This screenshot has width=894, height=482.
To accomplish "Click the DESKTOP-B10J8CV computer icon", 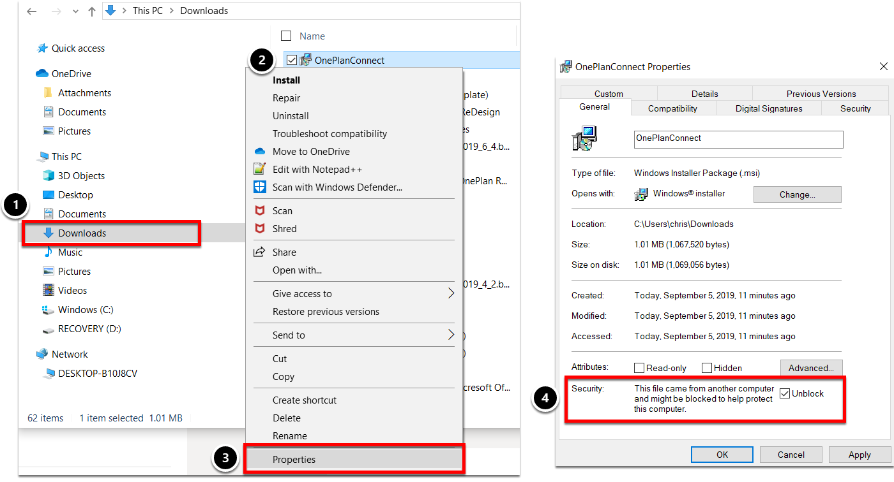I will pos(48,374).
